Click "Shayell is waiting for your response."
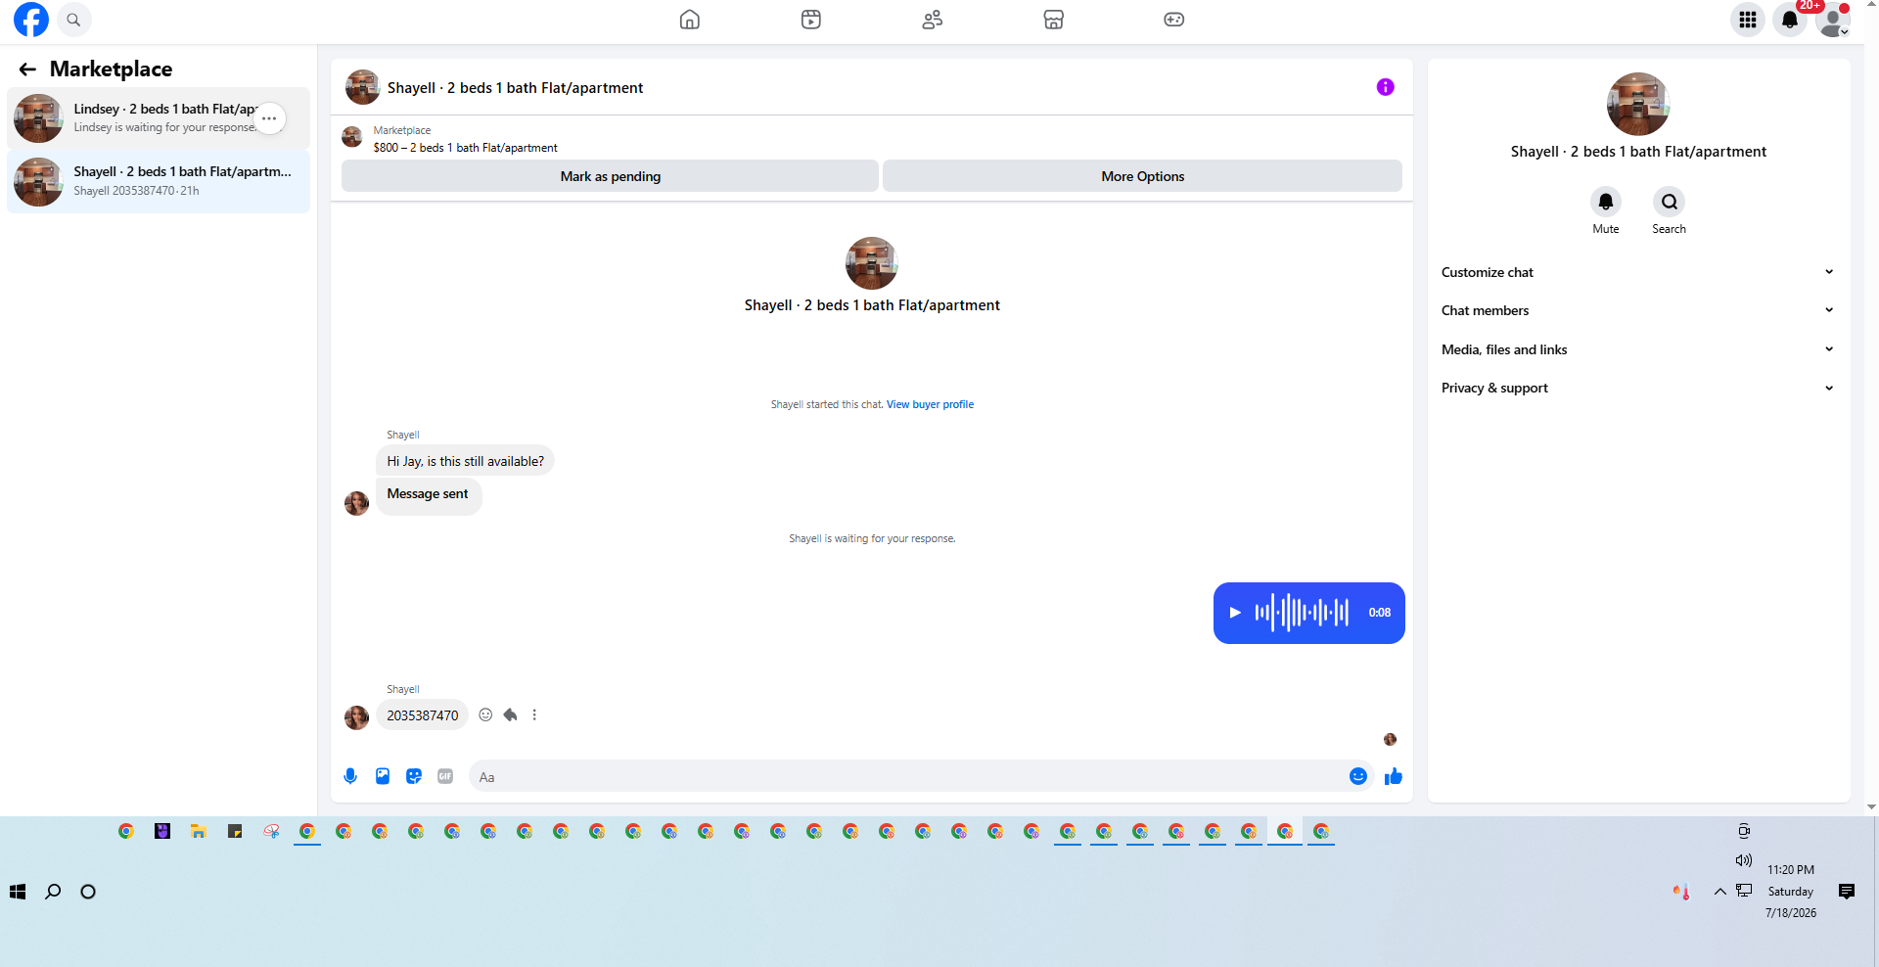This screenshot has width=1879, height=967. (872, 538)
